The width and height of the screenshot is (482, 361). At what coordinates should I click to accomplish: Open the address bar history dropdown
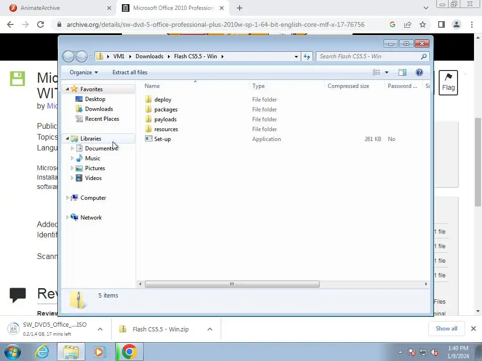click(296, 56)
